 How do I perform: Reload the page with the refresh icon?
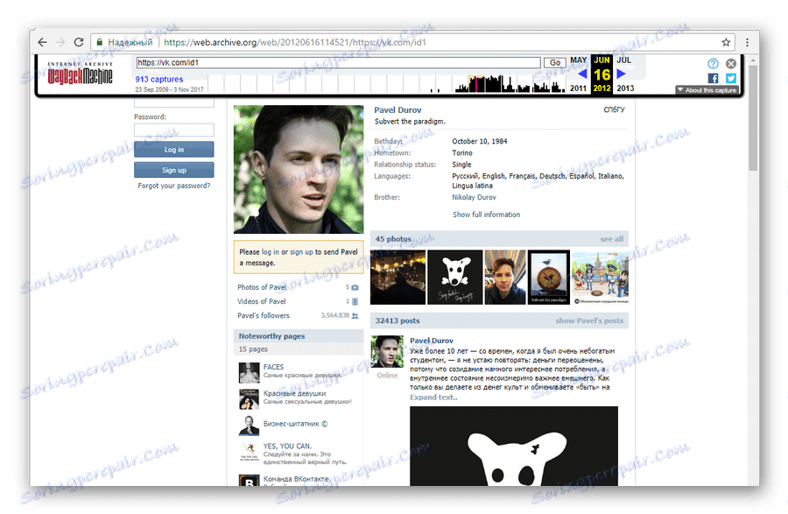point(79,42)
